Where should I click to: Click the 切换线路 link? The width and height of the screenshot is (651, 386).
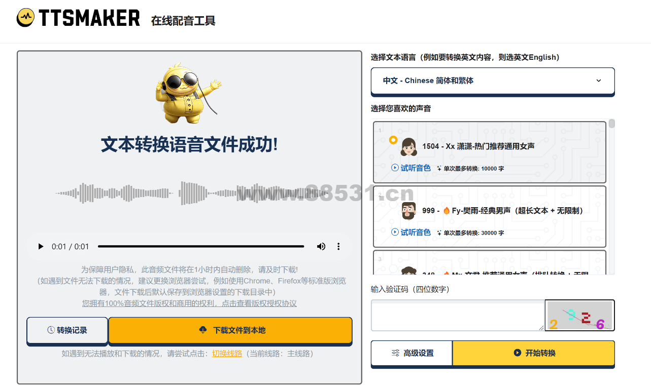227,354
